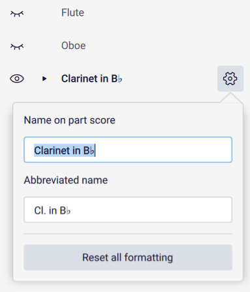Select the Clarinet in B♭ row label
Image resolution: width=250 pixels, height=292 pixels.
(92, 78)
